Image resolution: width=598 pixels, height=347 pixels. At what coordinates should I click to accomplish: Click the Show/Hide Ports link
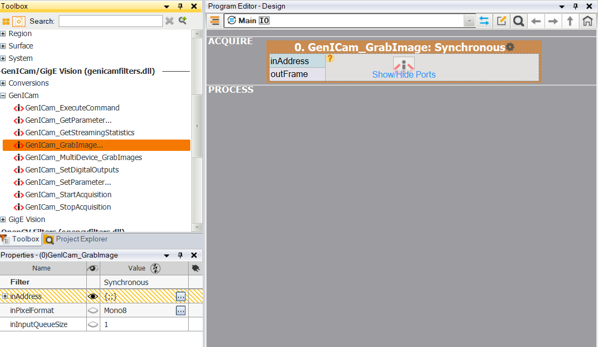(x=404, y=74)
